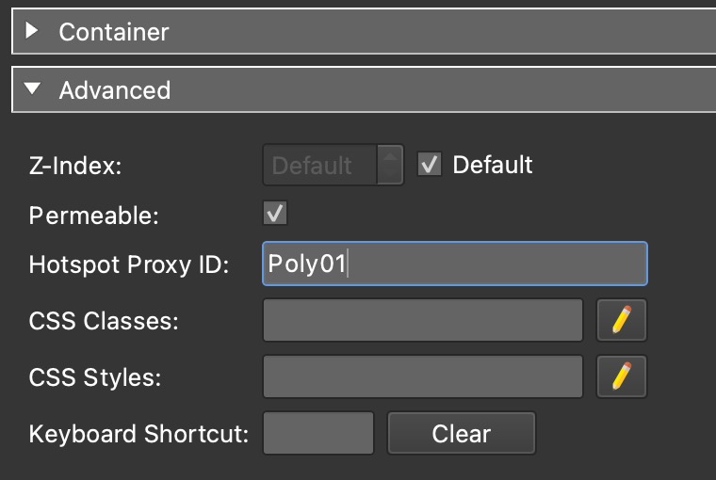Toggle the Z-Index Default checkbox
The height and width of the screenshot is (480, 716).
(x=430, y=166)
